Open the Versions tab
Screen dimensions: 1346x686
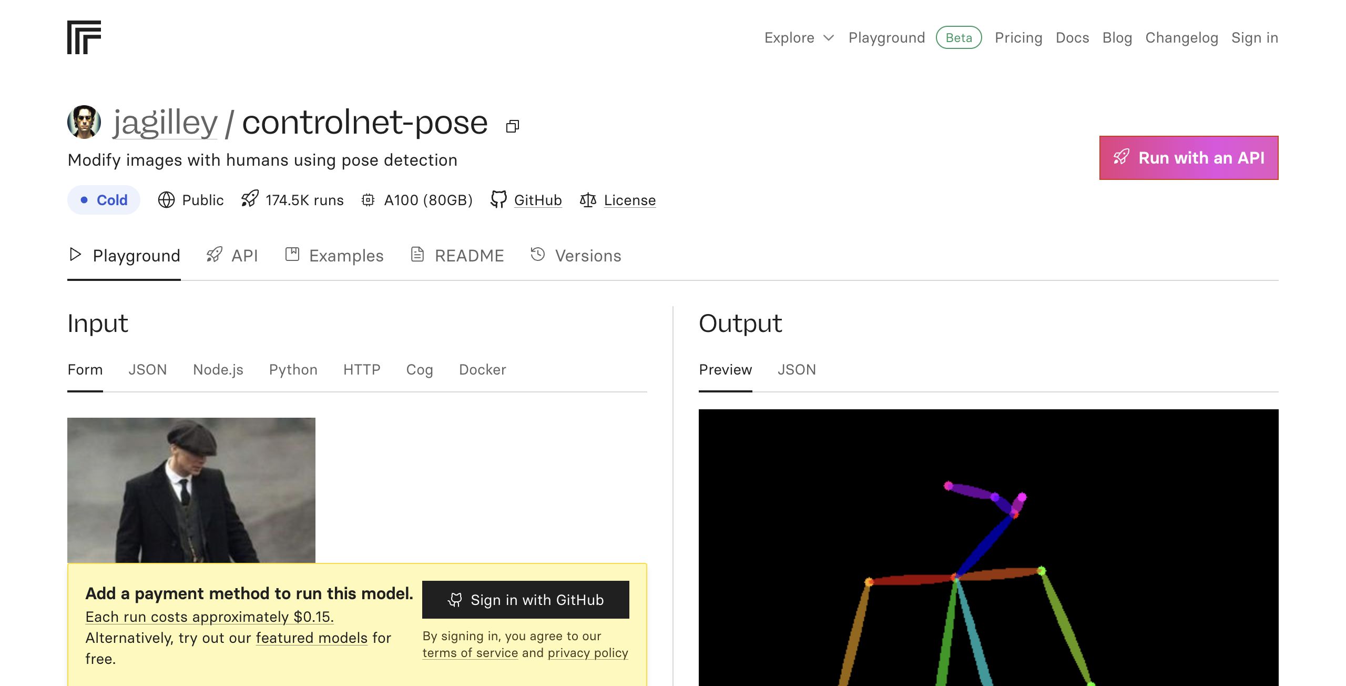576,256
